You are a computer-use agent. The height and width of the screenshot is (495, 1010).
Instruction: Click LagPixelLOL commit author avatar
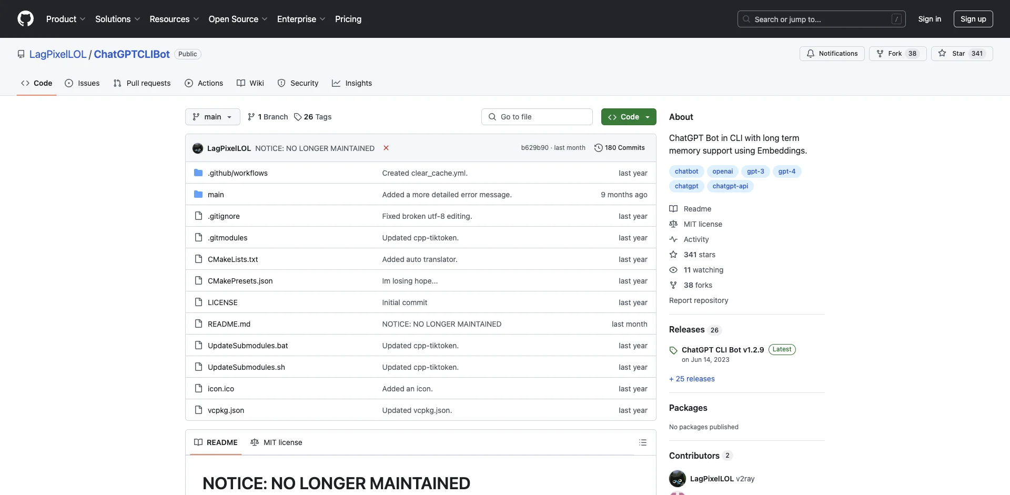(198, 148)
